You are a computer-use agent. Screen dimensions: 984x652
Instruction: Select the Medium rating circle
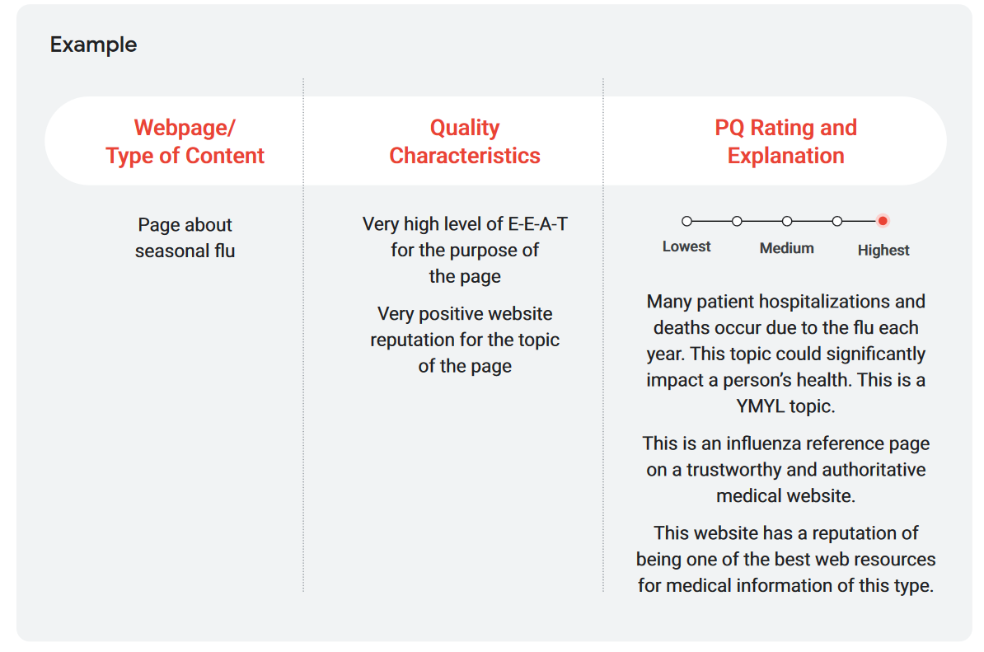787,221
